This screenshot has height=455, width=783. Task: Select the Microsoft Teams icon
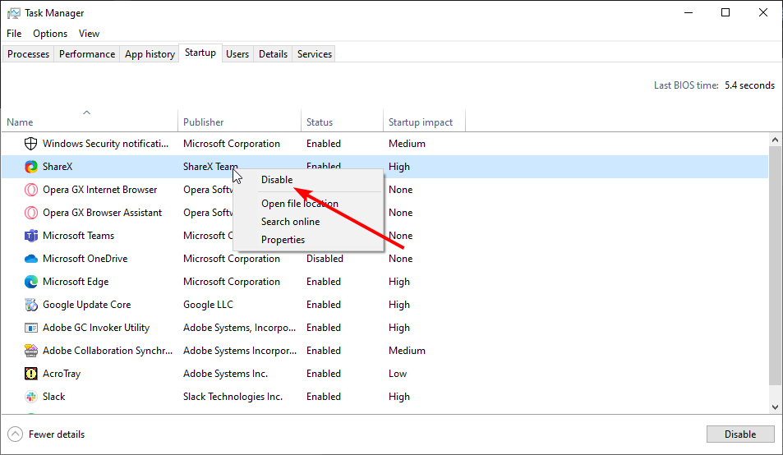tap(30, 236)
